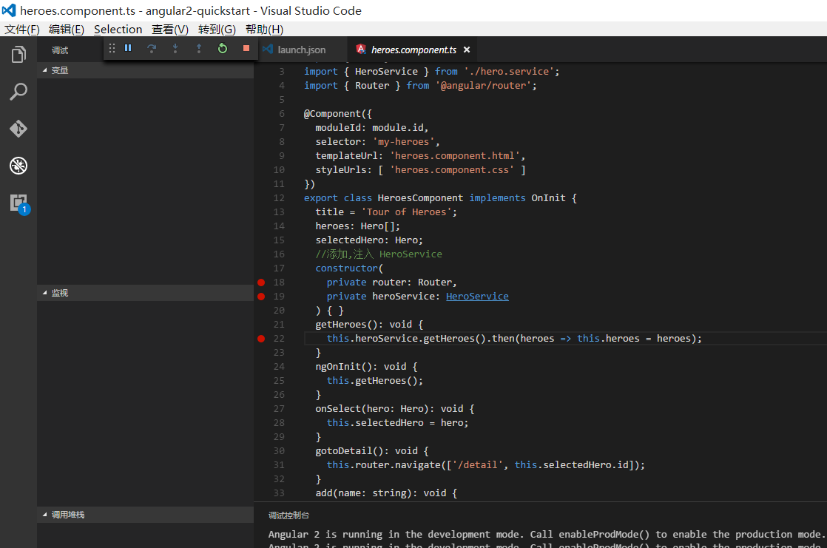Open the Extensions view with badge

tap(19, 203)
